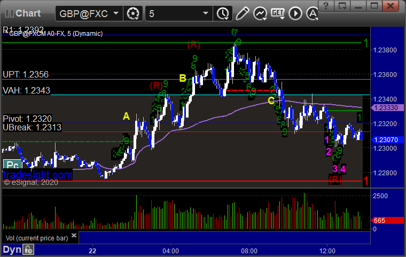
Task: Open the help question mark button
Action: tap(326, 5)
